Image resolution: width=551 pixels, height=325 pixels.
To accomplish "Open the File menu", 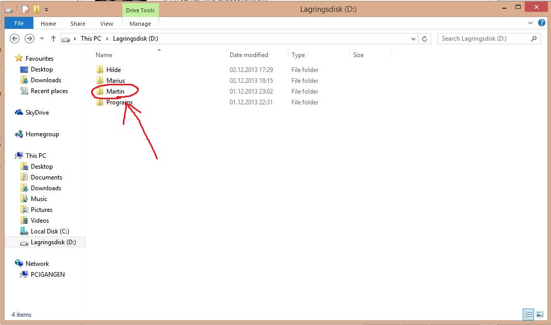I will point(19,23).
